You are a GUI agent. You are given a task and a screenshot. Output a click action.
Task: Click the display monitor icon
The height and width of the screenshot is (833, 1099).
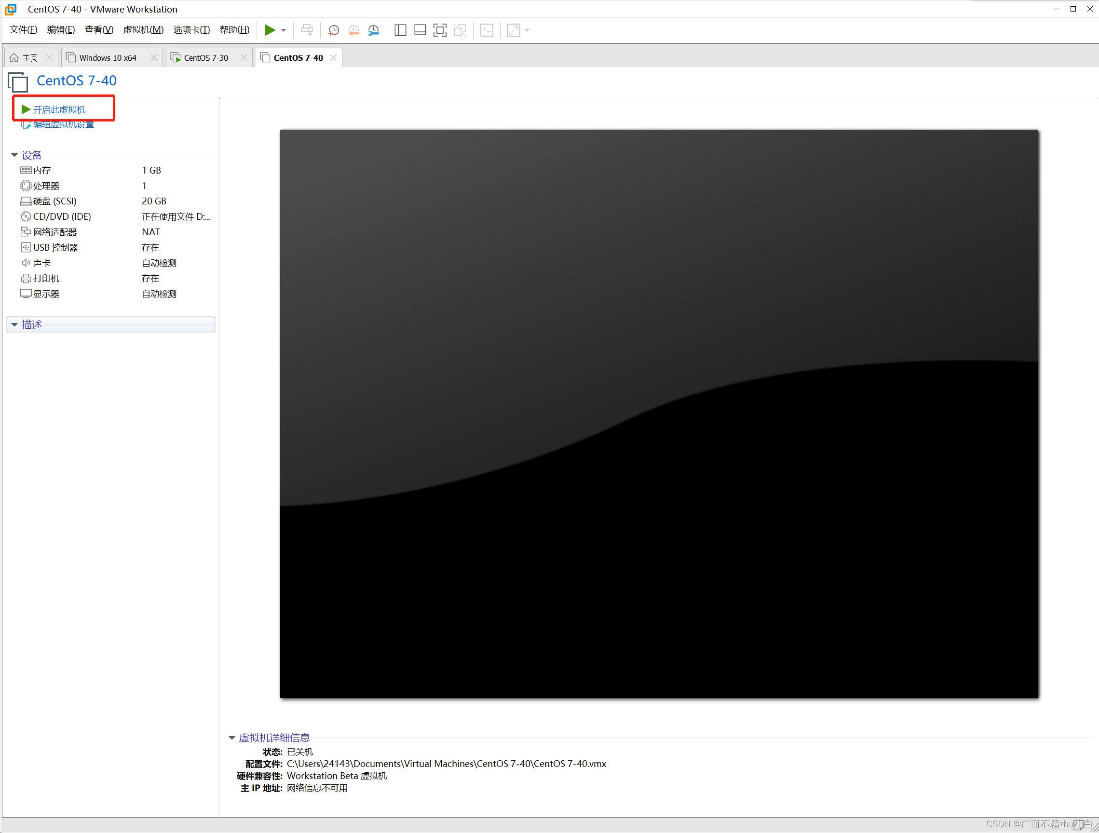point(26,294)
